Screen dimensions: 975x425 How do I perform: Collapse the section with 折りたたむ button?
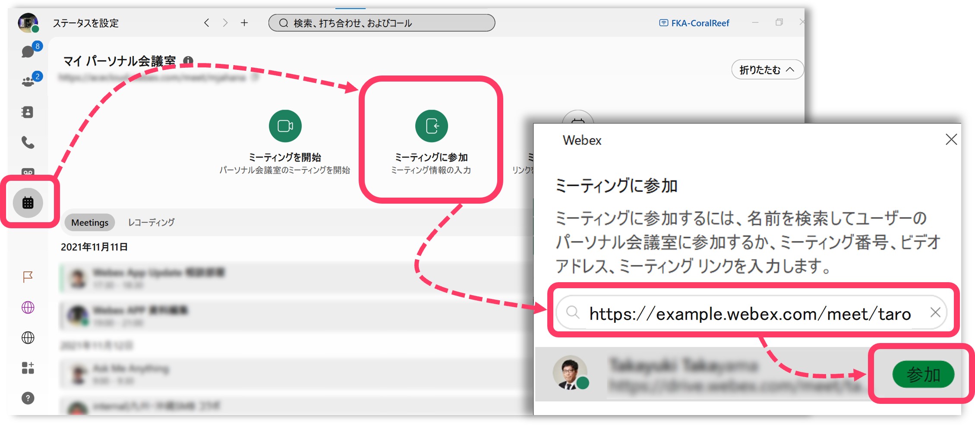(767, 70)
